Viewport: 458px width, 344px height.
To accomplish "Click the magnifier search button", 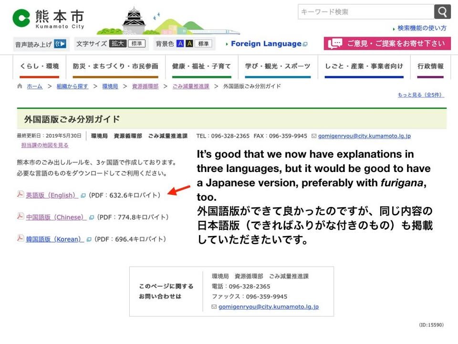I will pos(442,12).
